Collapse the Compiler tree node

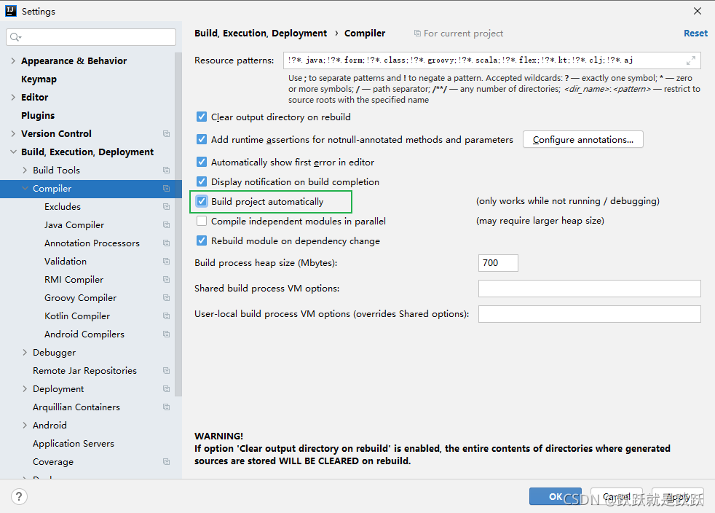(25, 189)
